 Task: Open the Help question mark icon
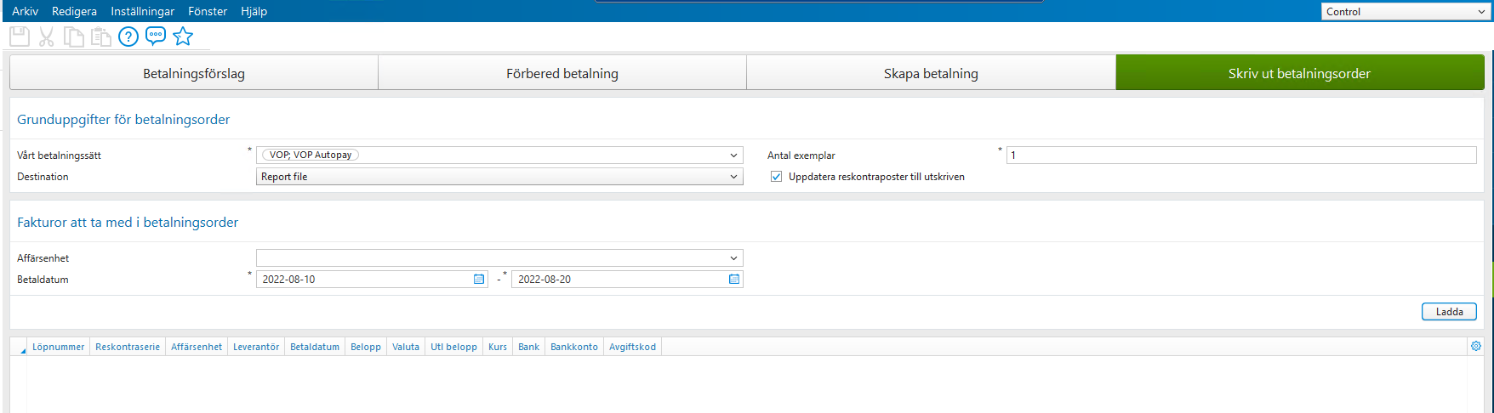(x=128, y=37)
